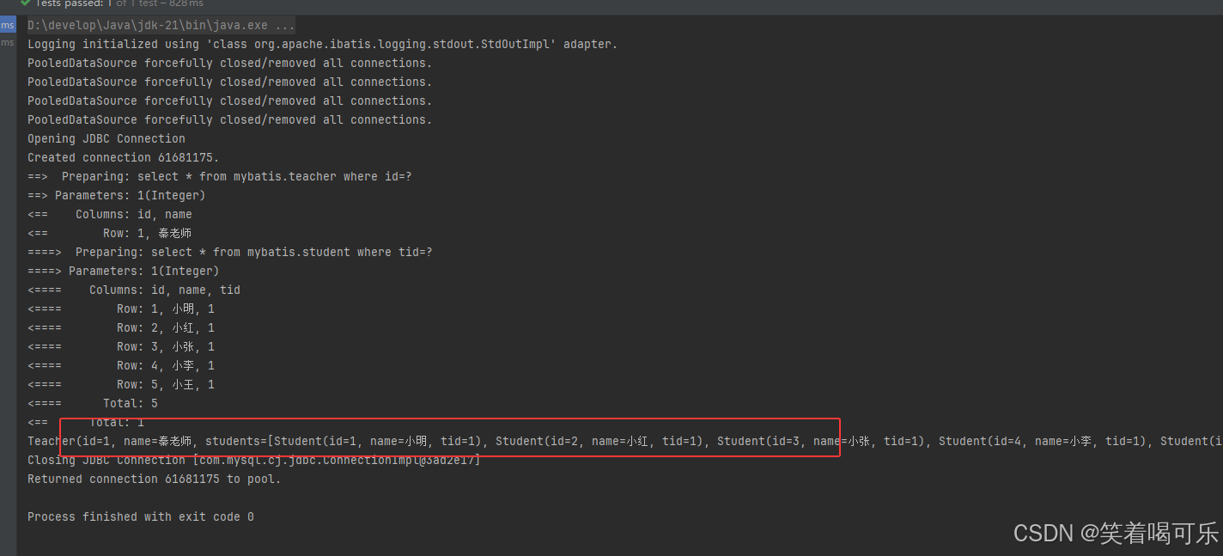The height and width of the screenshot is (556, 1223).
Task: Click the Teacher(id=1, name=秦老师 output text
Action: pyautogui.click(x=110, y=441)
